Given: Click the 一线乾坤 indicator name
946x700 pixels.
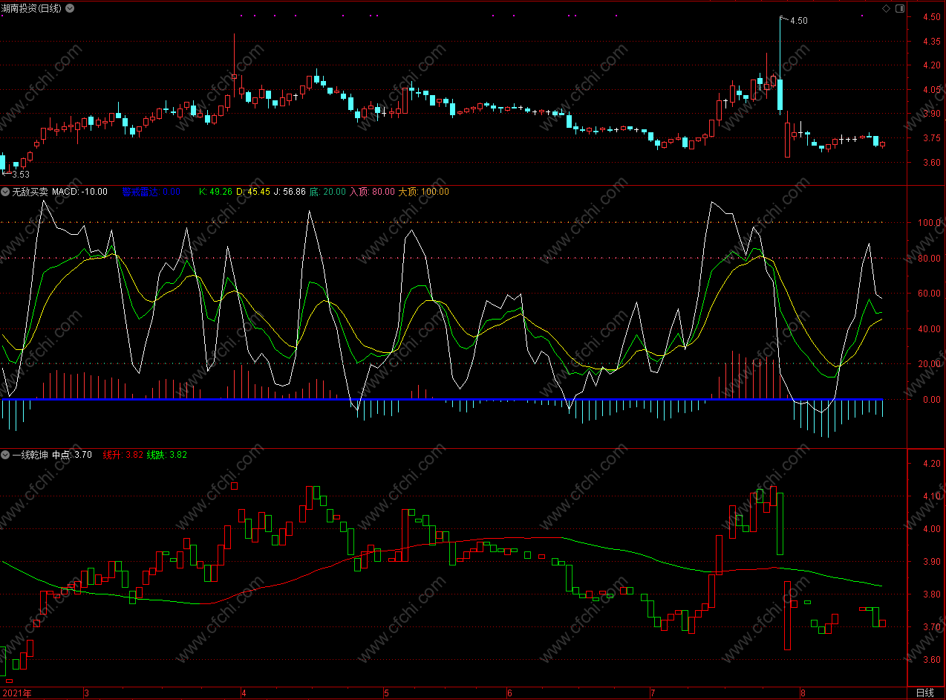Looking at the screenshot, I should 30,455.
